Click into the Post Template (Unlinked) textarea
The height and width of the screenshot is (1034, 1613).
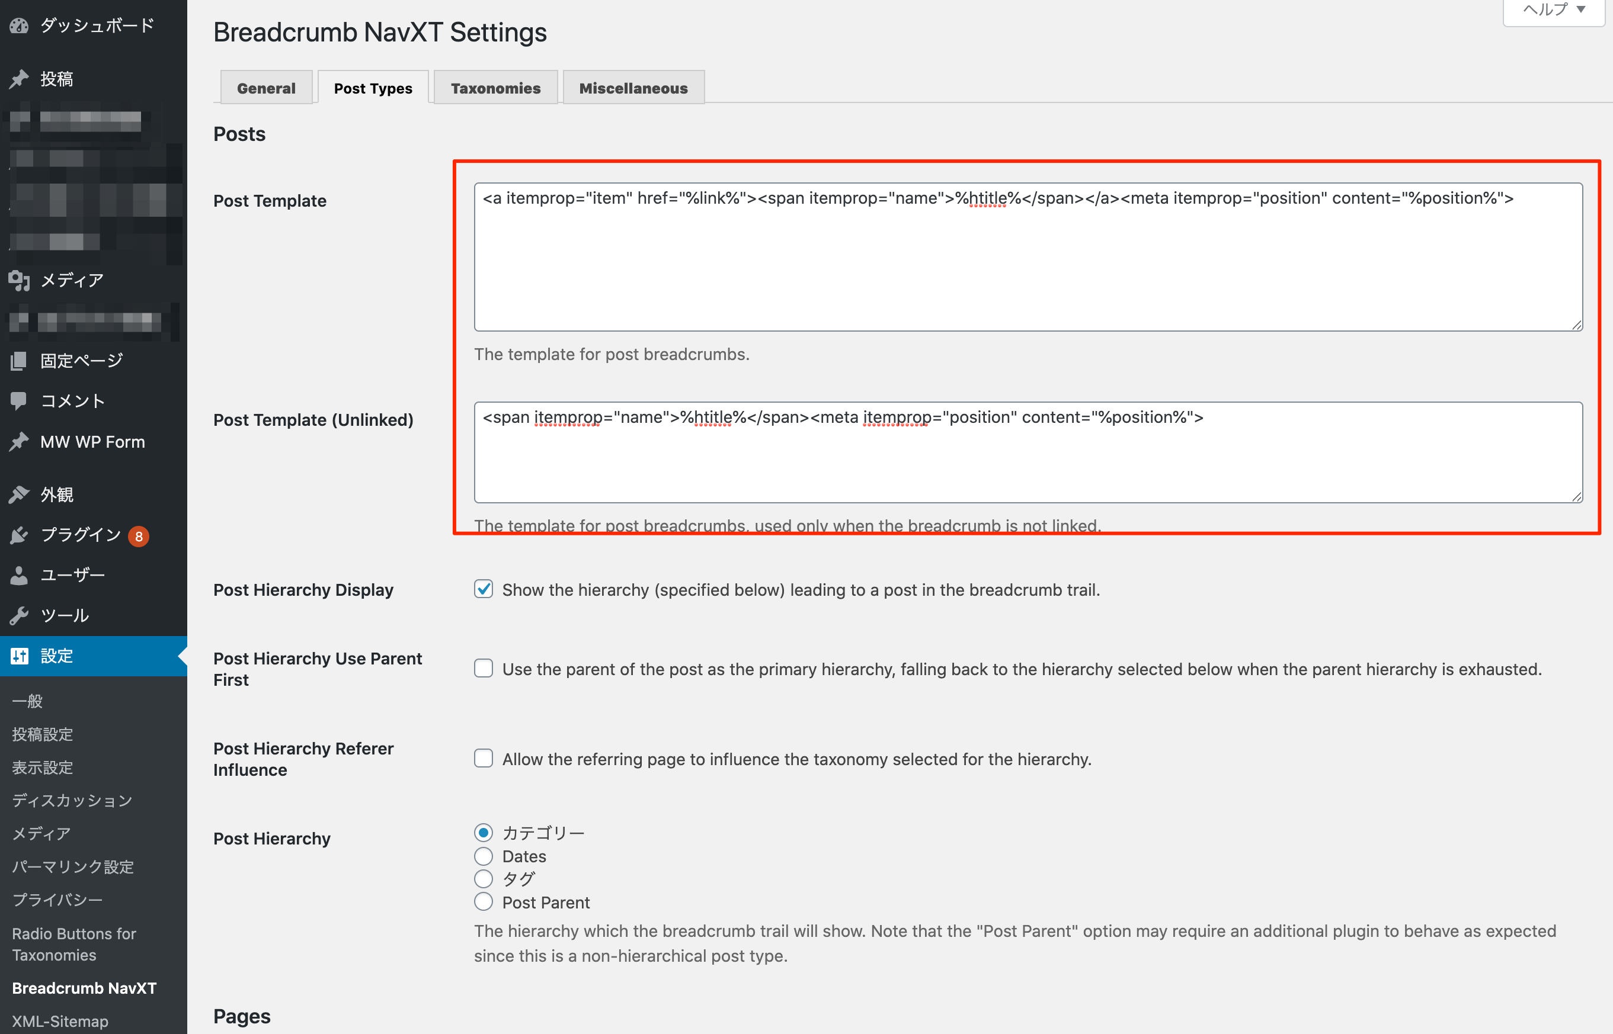(x=1029, y=452)
